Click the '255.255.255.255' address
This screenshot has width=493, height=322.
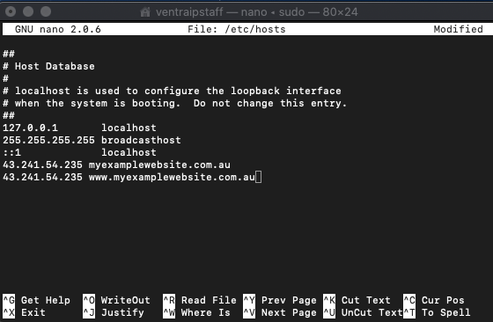pyautogui.click(x=48, y=140)
